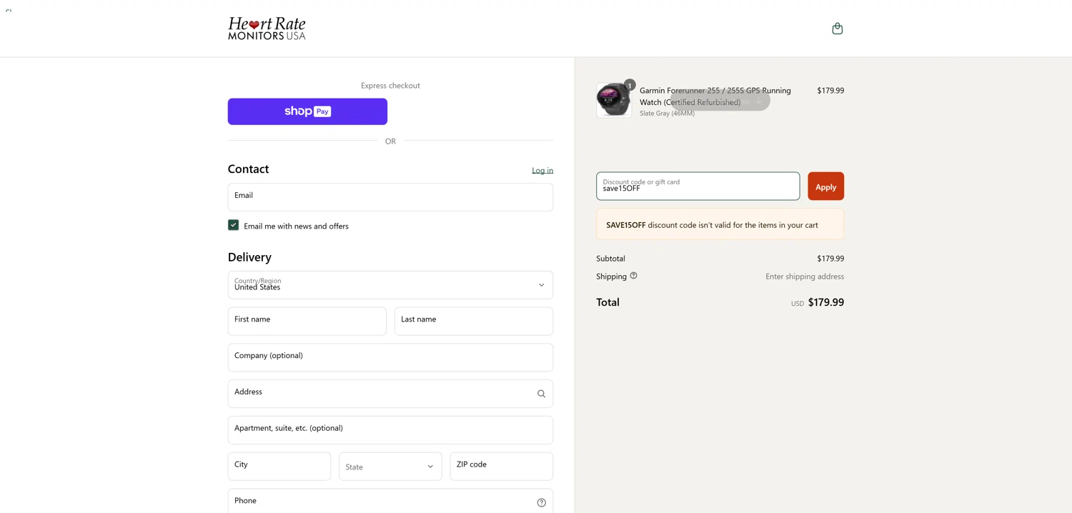
Task: Click the Total amount $179.99
Action: tap(826, 302)
